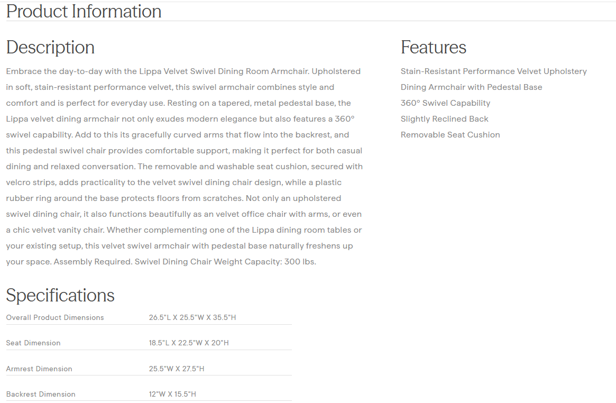Select the 25.5"W X 27.5"H armrest value
The image size is (616, 403).
(177, 369)
